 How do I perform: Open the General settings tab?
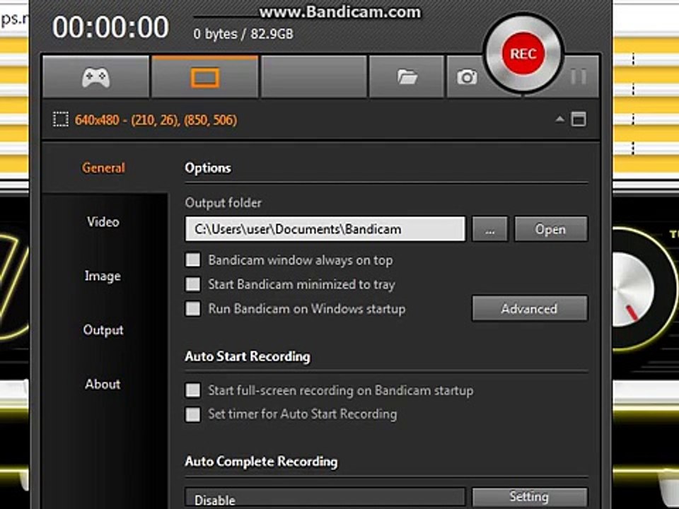(x=103, y=168)
